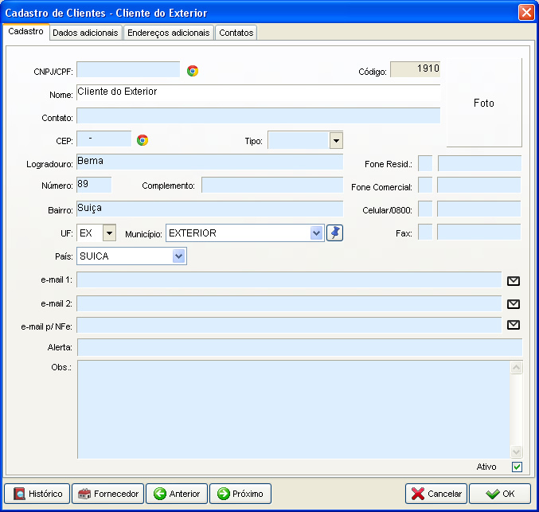Expand the País dropdown showing SUICA
539x512 pixels.
[x=179, y=256]
